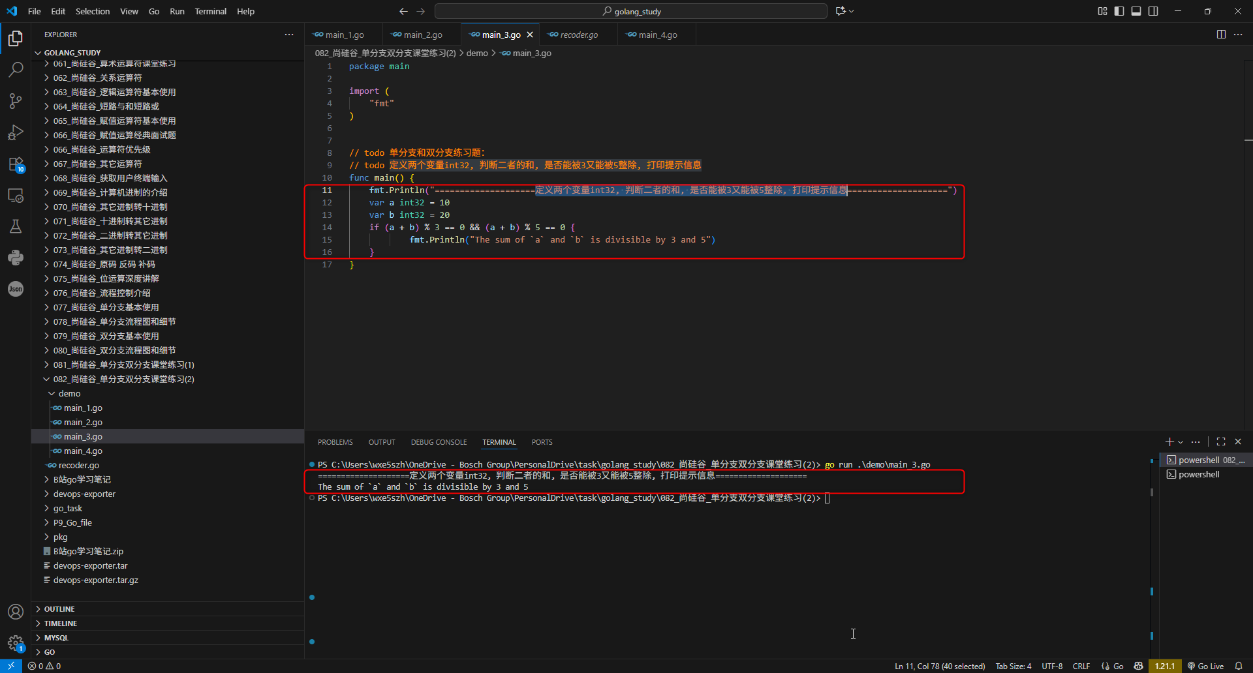Open terminal panel More Actions ellipsis
The image size is (1253, 673).
tap(1196, 441)
